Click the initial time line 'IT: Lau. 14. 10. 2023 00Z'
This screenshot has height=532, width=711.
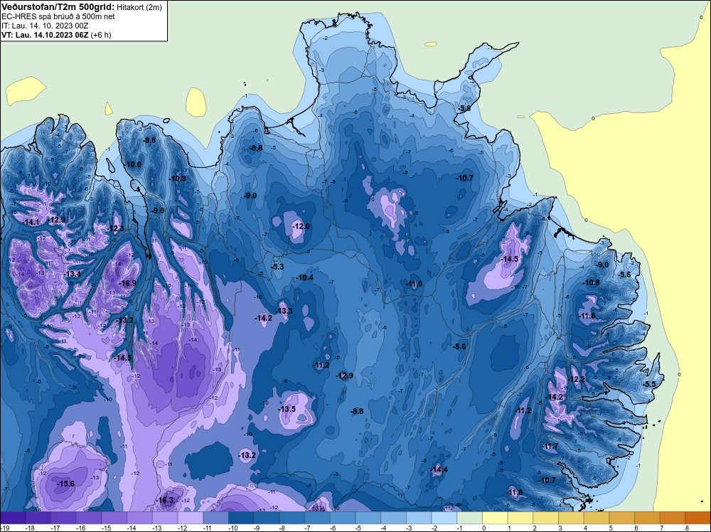45,26
